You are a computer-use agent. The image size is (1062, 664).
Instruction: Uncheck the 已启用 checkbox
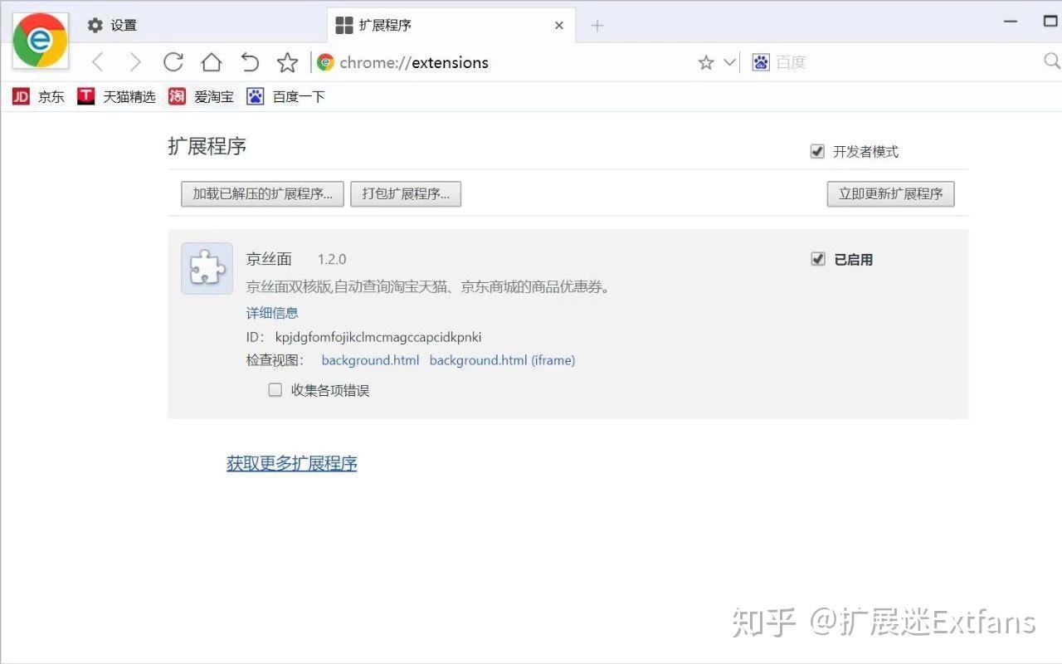pyautogui.click(x=817, y=259)
